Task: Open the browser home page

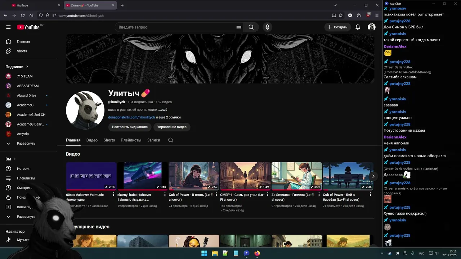Action: click(x=31, y=15)
